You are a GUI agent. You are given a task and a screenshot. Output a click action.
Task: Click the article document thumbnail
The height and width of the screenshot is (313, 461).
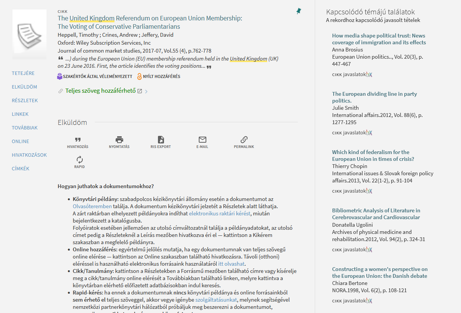click(29, 34)
